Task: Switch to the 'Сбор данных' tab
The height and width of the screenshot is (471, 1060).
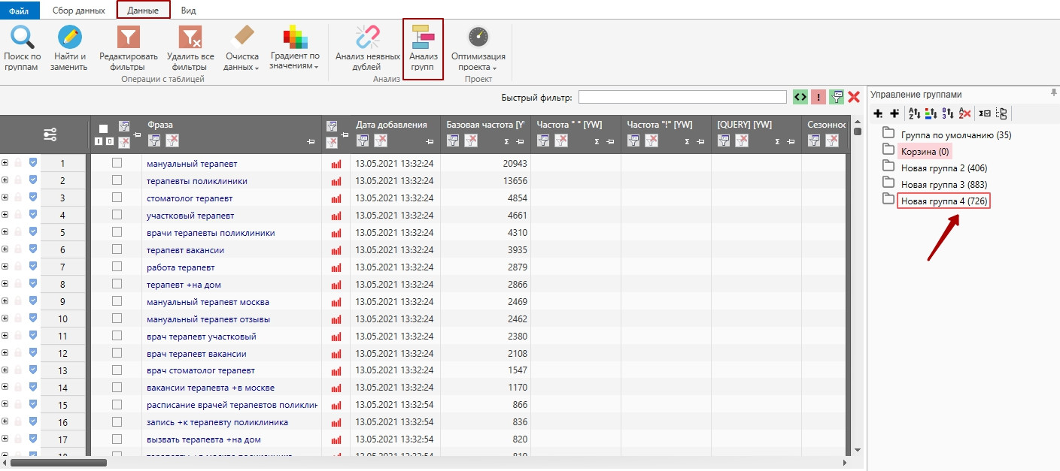Action: click(x=79, y=10)
